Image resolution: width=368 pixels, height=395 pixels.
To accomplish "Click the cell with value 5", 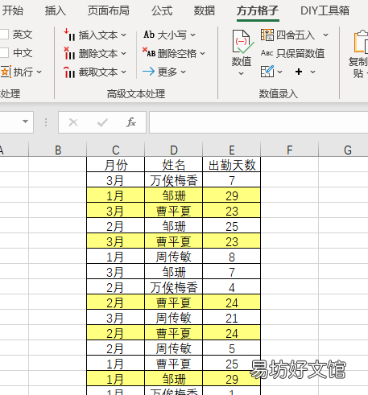I will pos(232,348).
